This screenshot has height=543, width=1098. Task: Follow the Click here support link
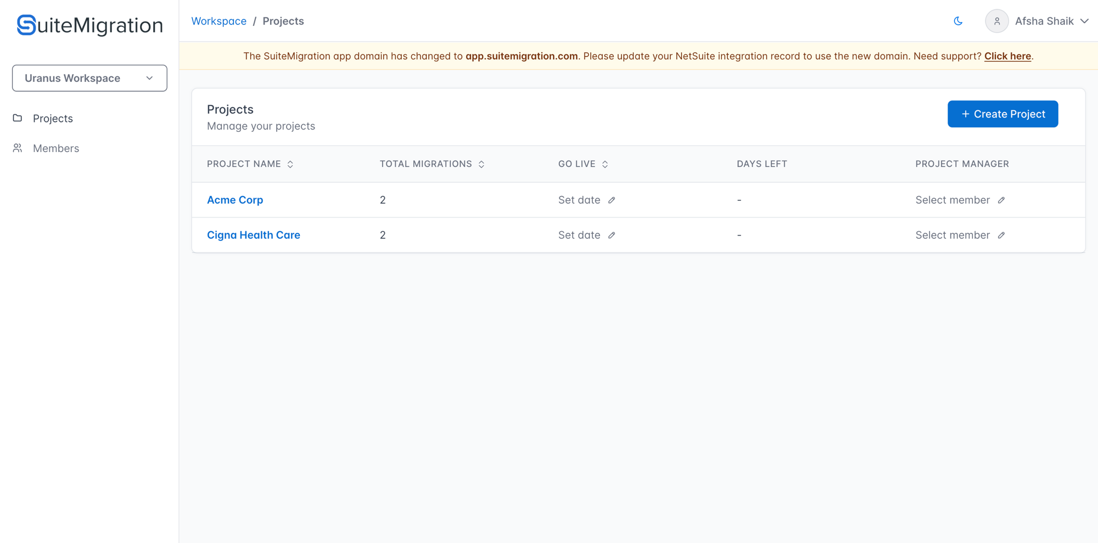(x=1007, y=56)
